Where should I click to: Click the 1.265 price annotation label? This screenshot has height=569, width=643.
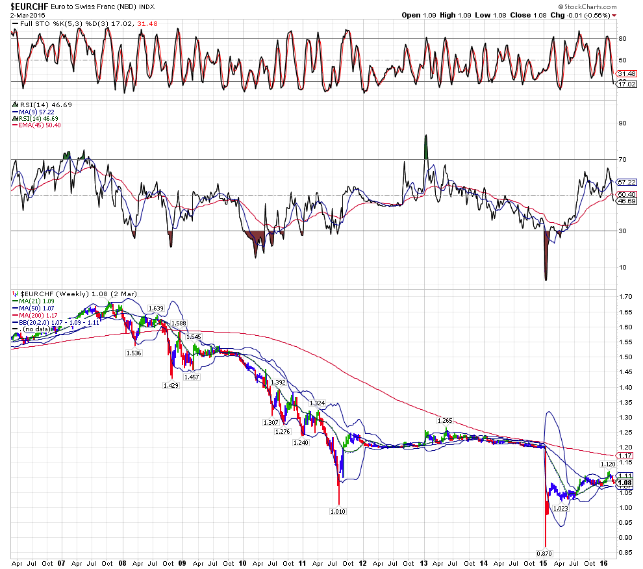pos(444,421)
